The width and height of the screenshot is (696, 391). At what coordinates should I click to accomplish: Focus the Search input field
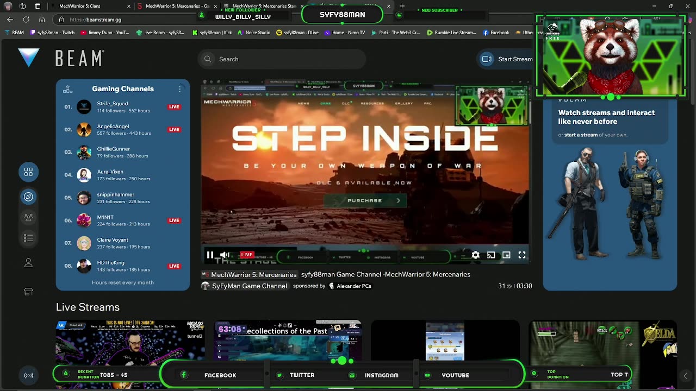(x=282, y=59)
